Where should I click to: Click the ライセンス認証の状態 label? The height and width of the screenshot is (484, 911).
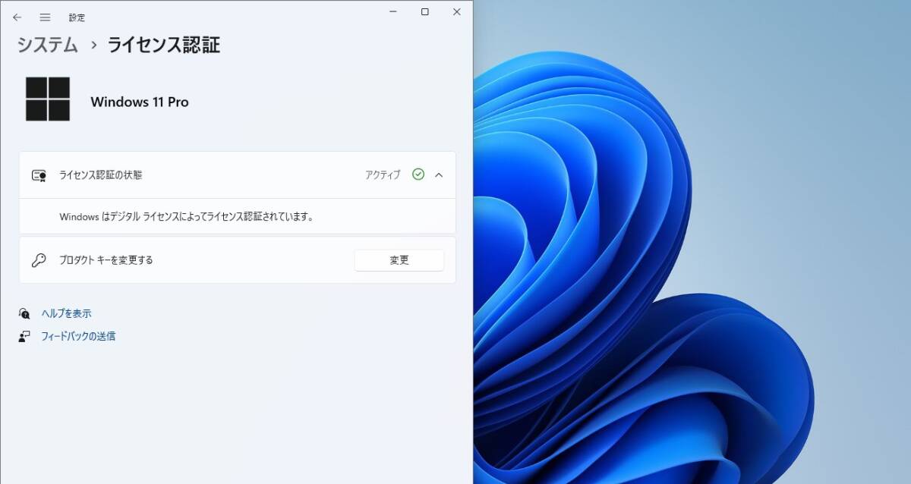click(100, 175)
